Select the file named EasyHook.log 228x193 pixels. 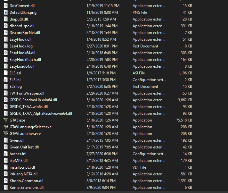pyautogui.click(x=21, y=46)
